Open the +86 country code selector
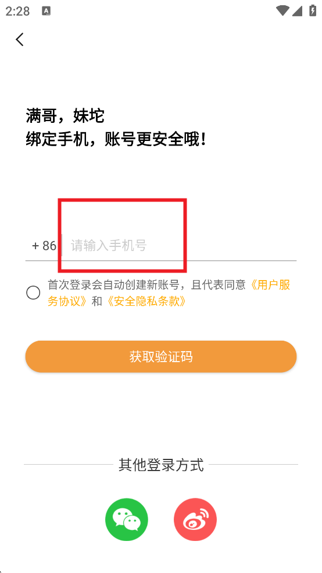Image resolution: width=322 pixels, height=573 pixels. 44,246
